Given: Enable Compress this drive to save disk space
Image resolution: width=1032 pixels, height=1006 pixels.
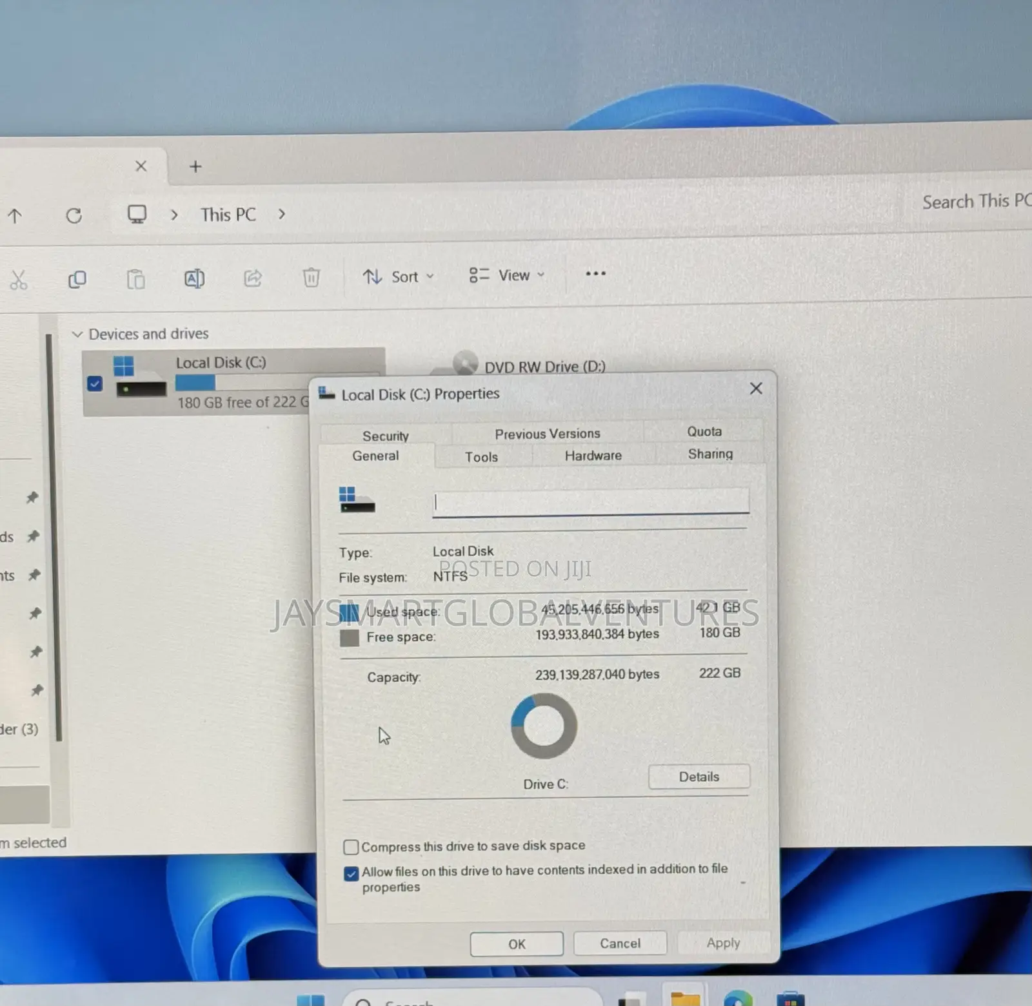Looking at the screenshot, I should tap(351, 846).
